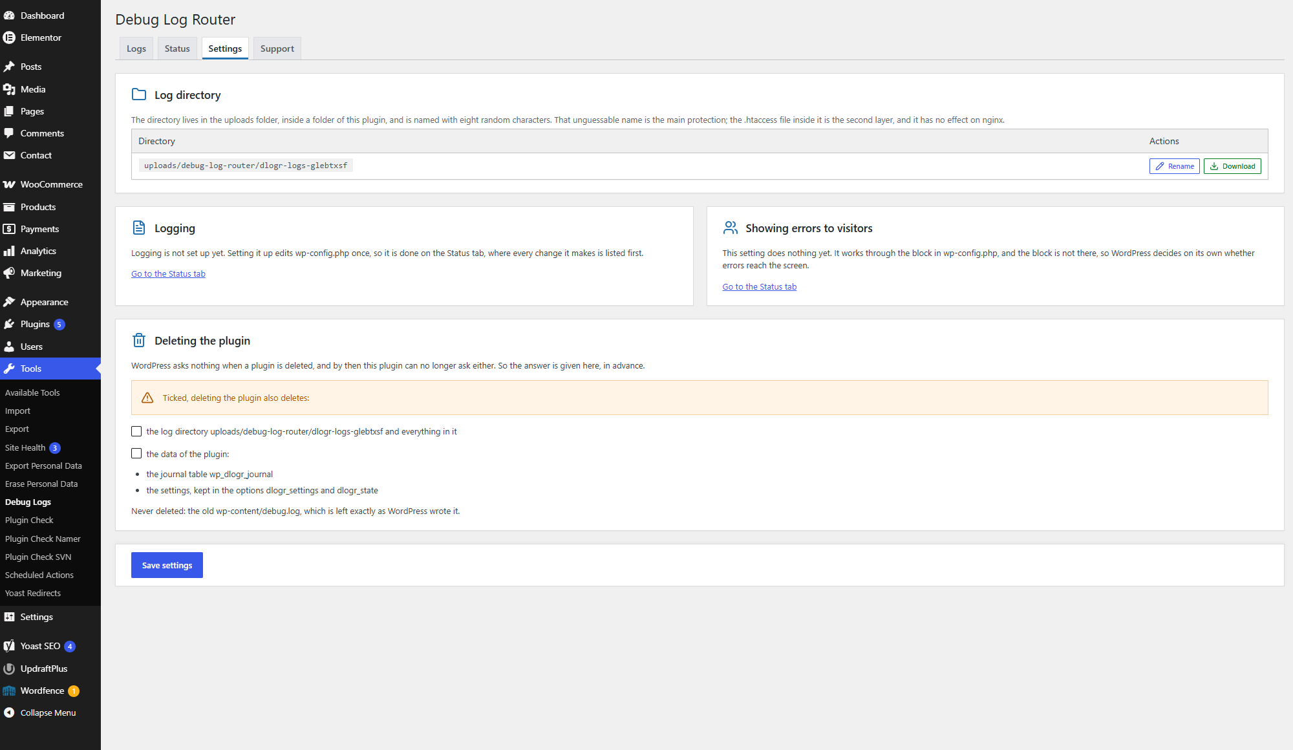Click the Plugins plug icon

click(x=9, y=324)
